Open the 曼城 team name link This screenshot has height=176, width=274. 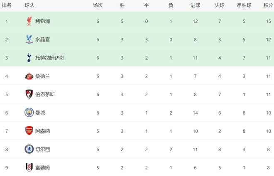[x=40, y=112]
